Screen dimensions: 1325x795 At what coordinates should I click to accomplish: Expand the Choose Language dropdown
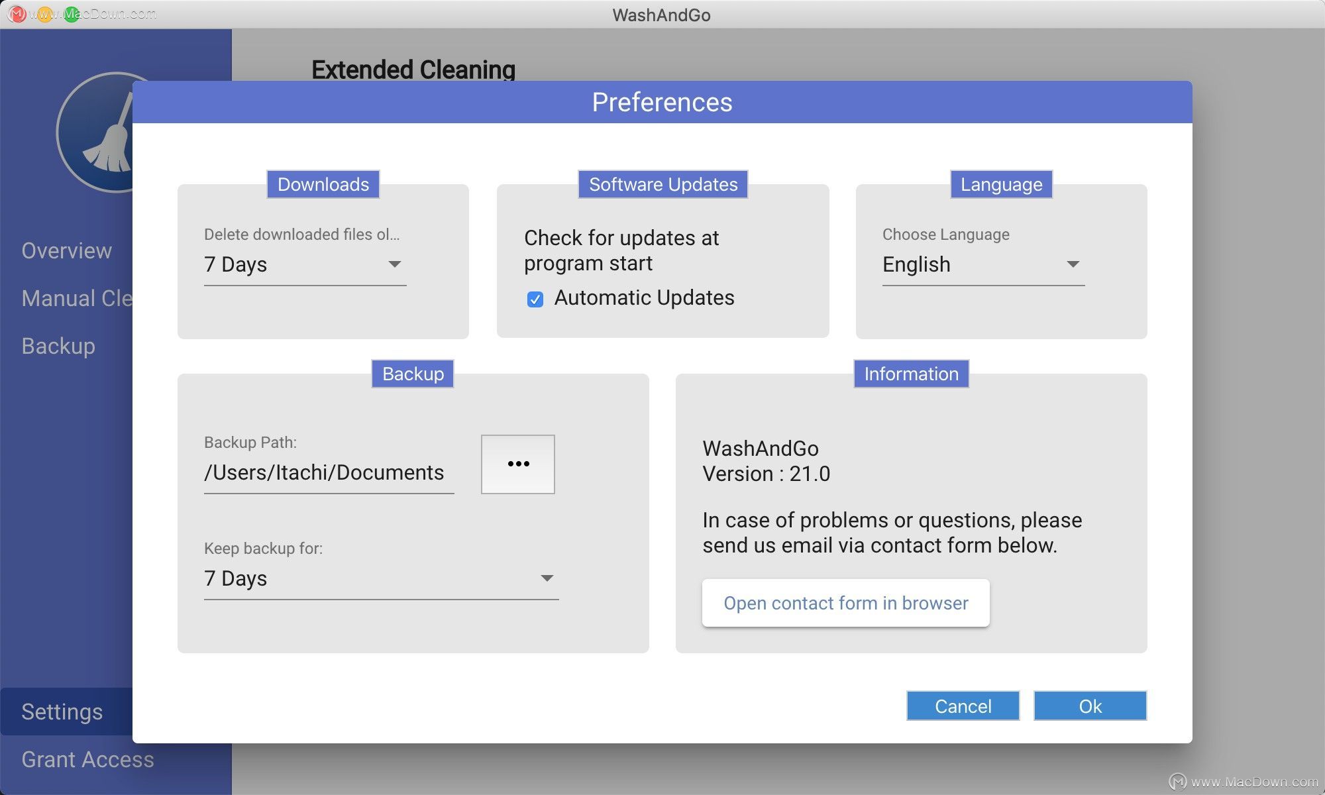click(x=983, y=264)
